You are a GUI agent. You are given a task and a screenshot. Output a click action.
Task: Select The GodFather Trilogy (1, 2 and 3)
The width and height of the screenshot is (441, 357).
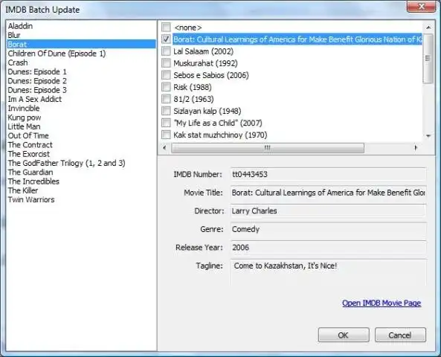(x=66, y=163)
